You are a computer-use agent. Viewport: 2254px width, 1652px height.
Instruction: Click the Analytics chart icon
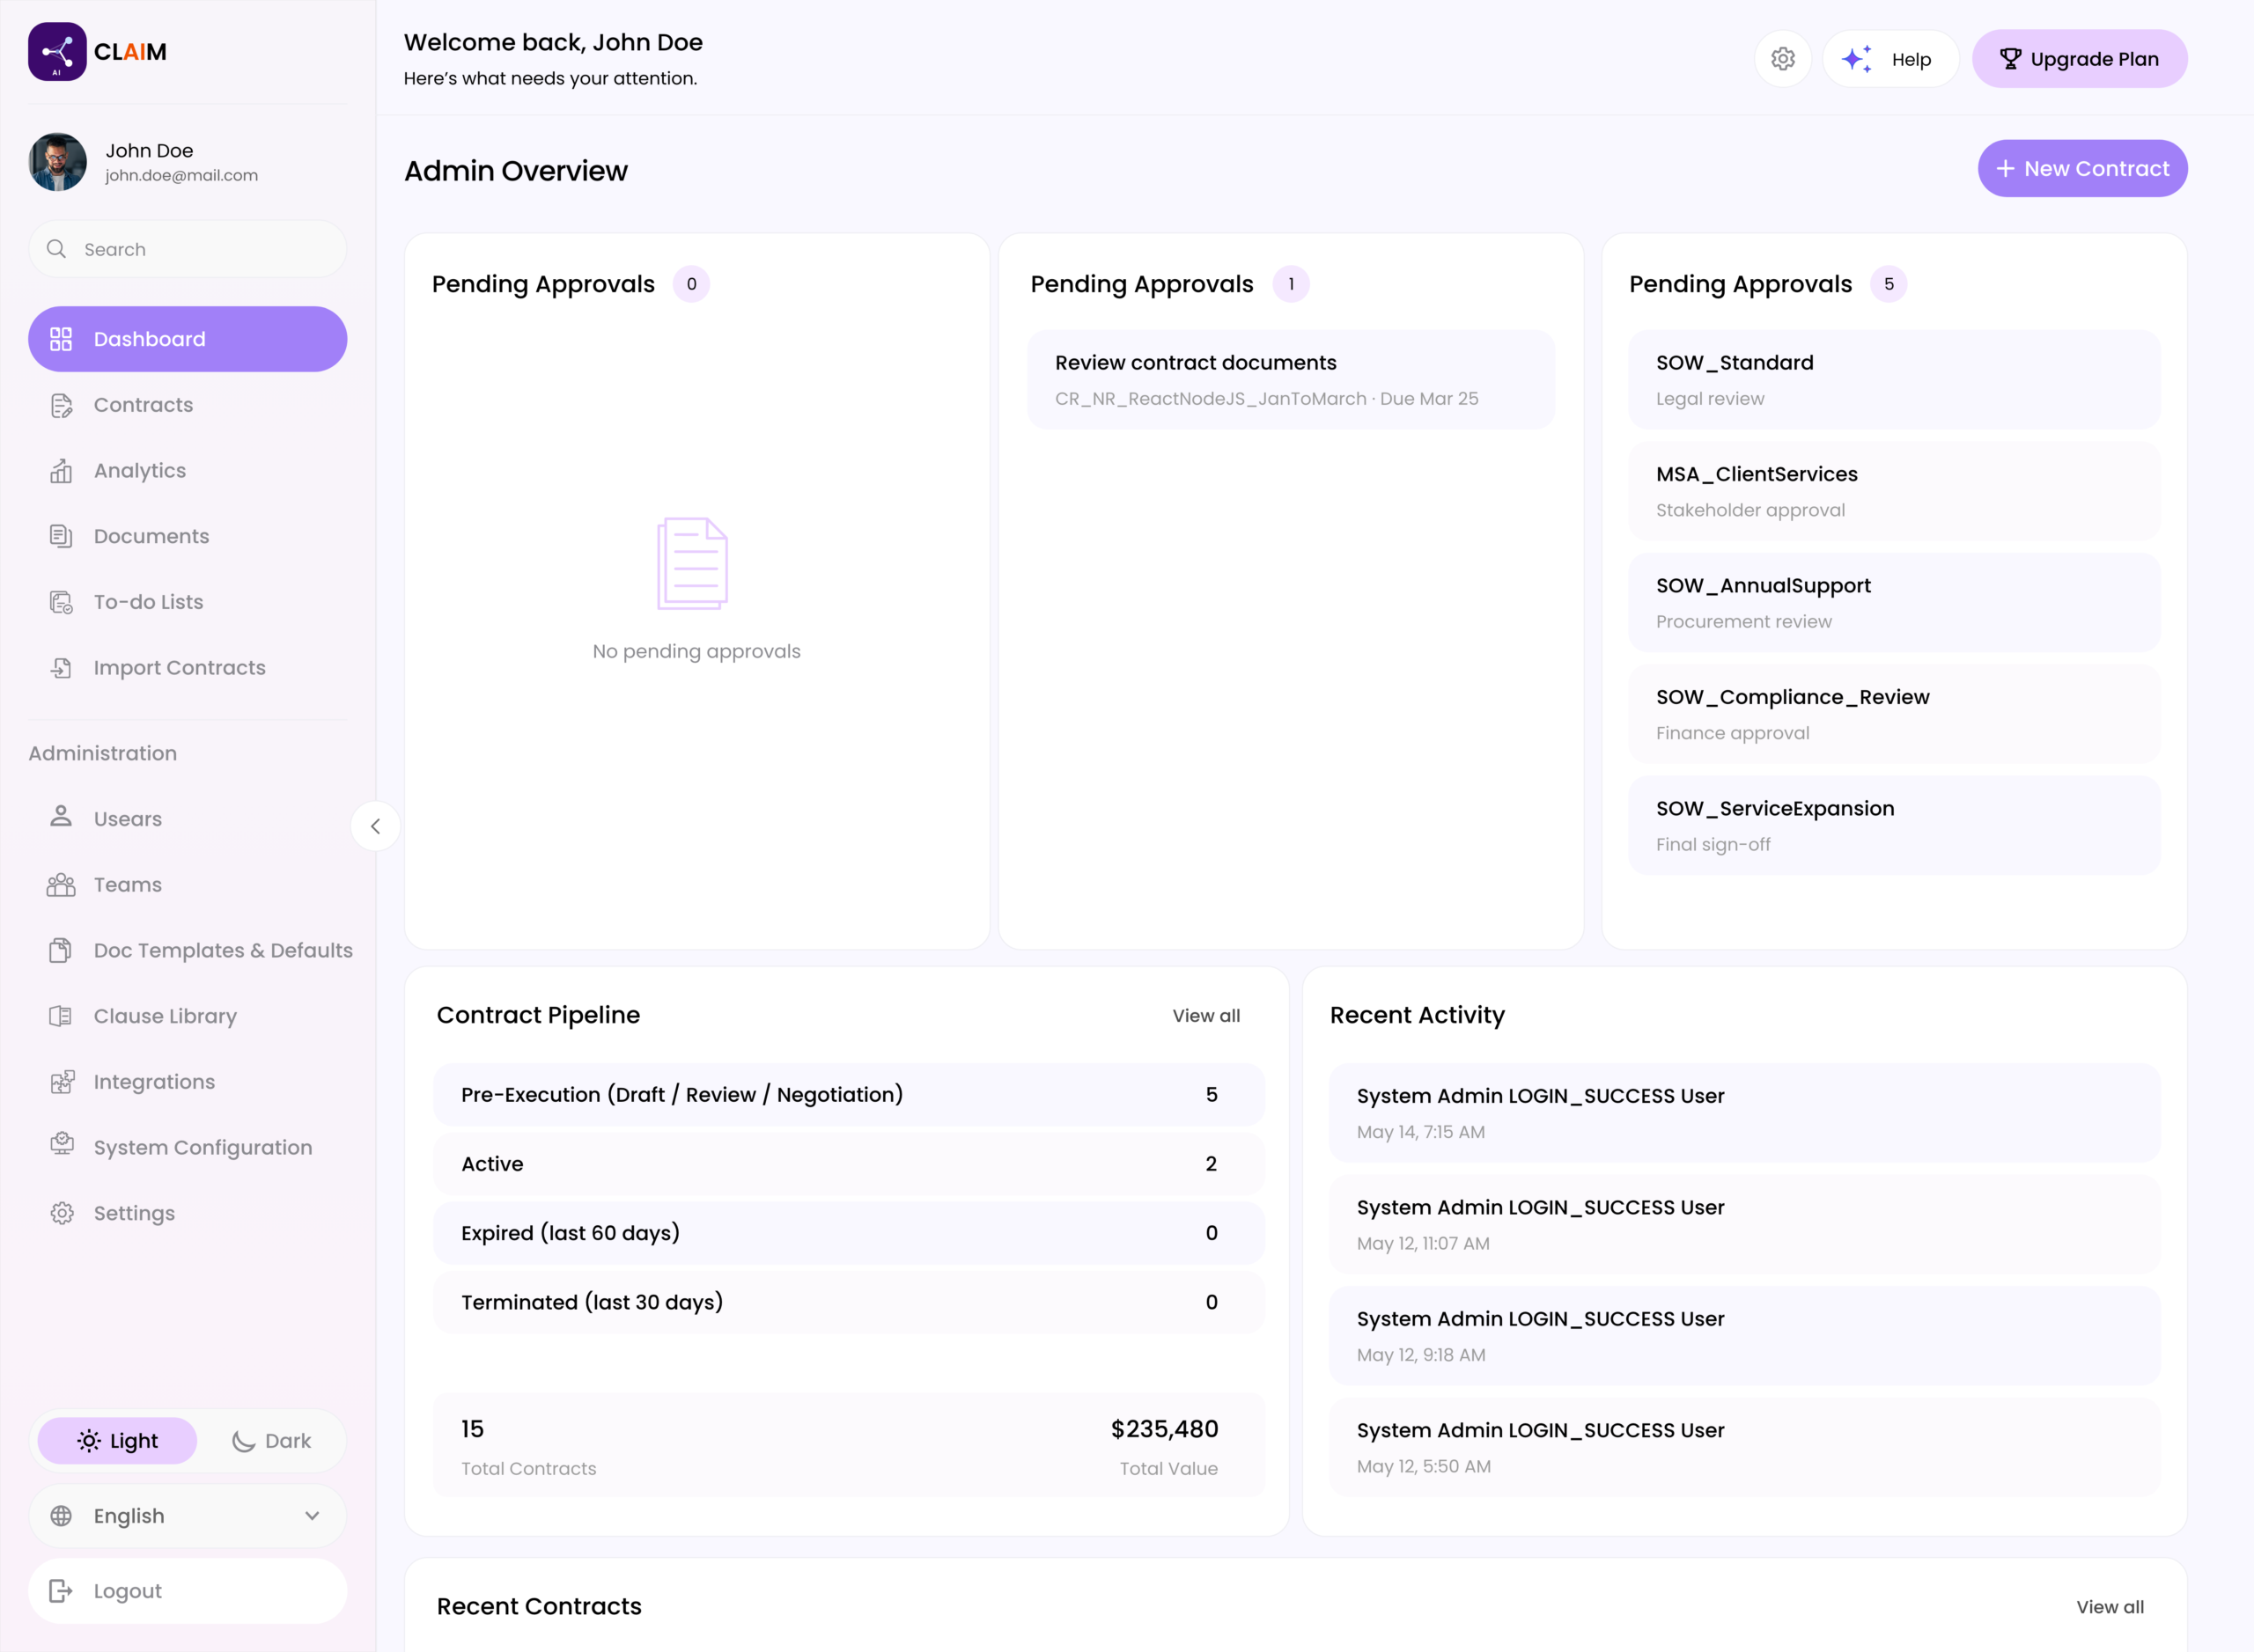61,471
